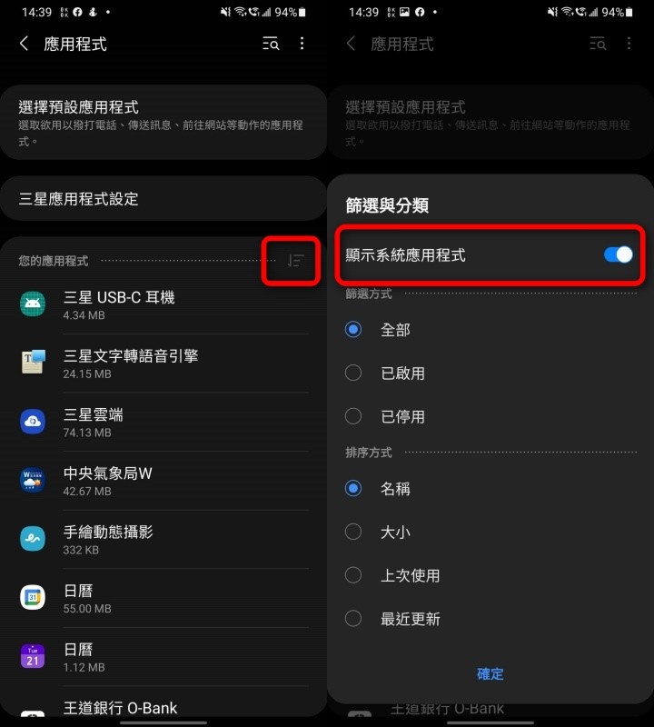The image size is (654, 727).
Task: Open 三星文字轉語音引擎 app icon
Action: (x=33, y=363)
